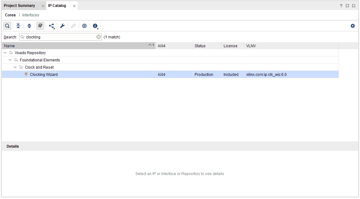Viewport: 360px width, 199px height.
Task: Close the IP Catalog tab
Action: point(74,6)
